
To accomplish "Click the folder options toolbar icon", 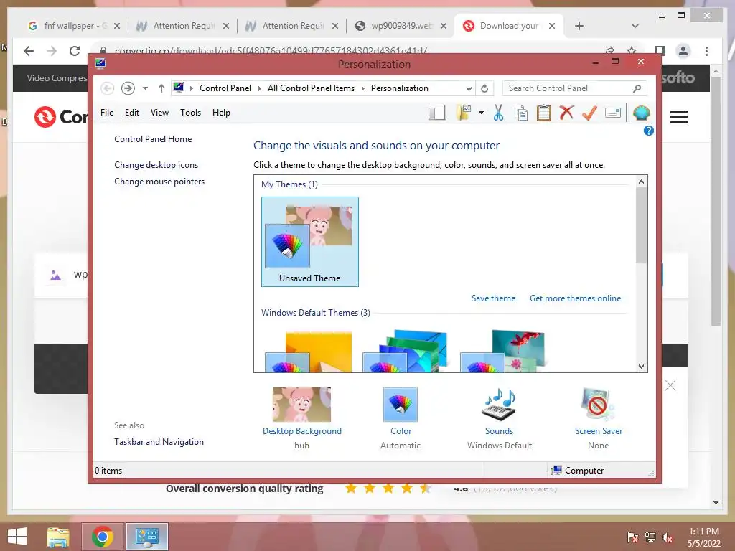I will (x=464, y=113).
